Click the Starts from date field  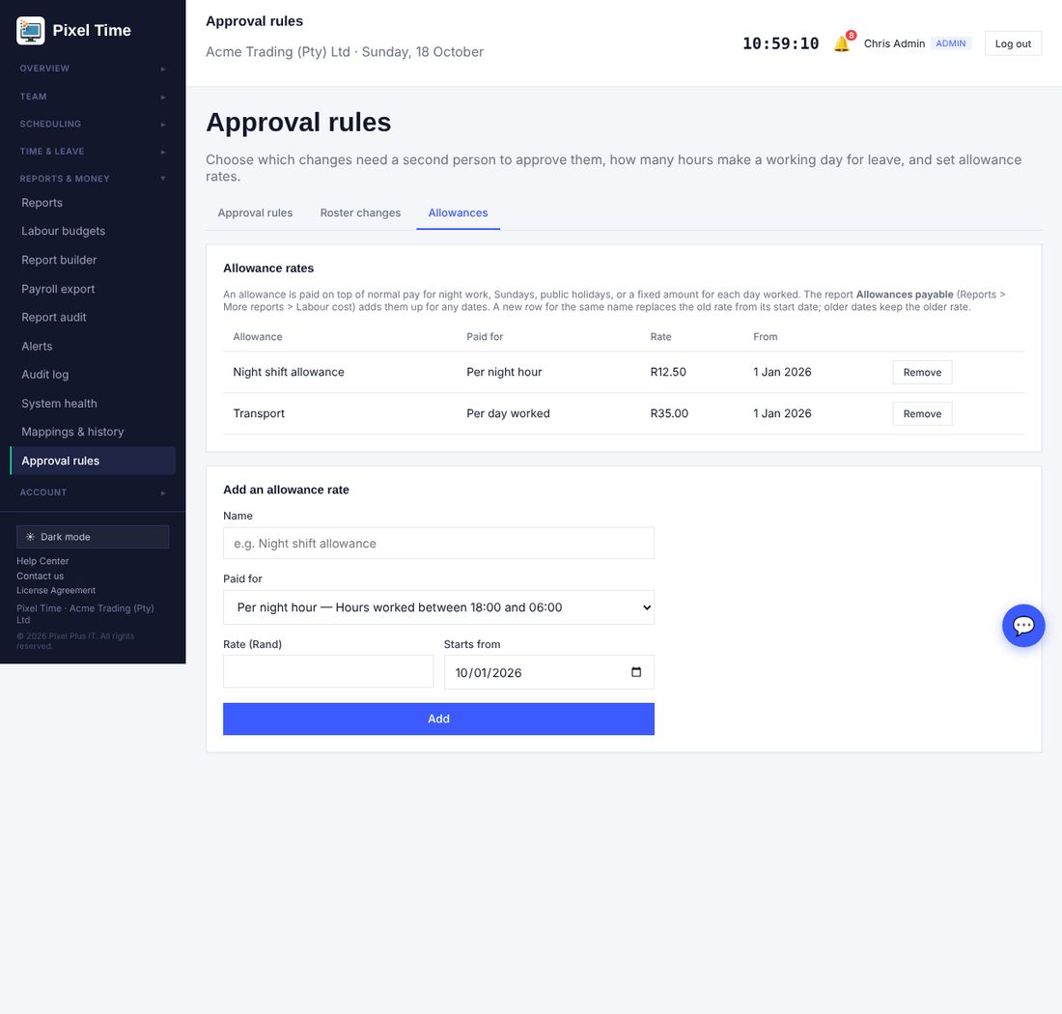[548, 672]
